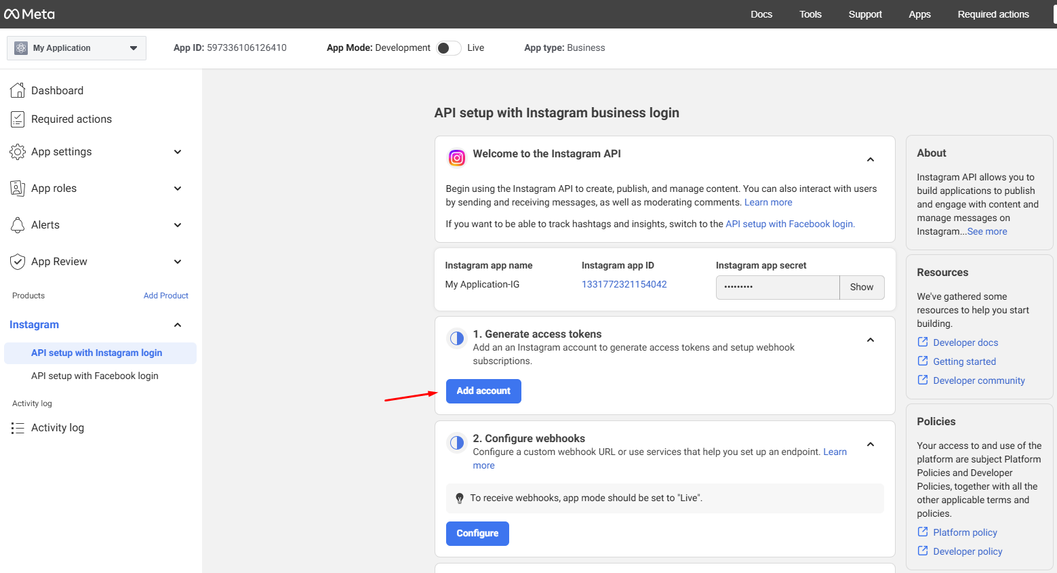Screen dimensions: 1057x573
Task: Click the Add account button
Action: 483,391
